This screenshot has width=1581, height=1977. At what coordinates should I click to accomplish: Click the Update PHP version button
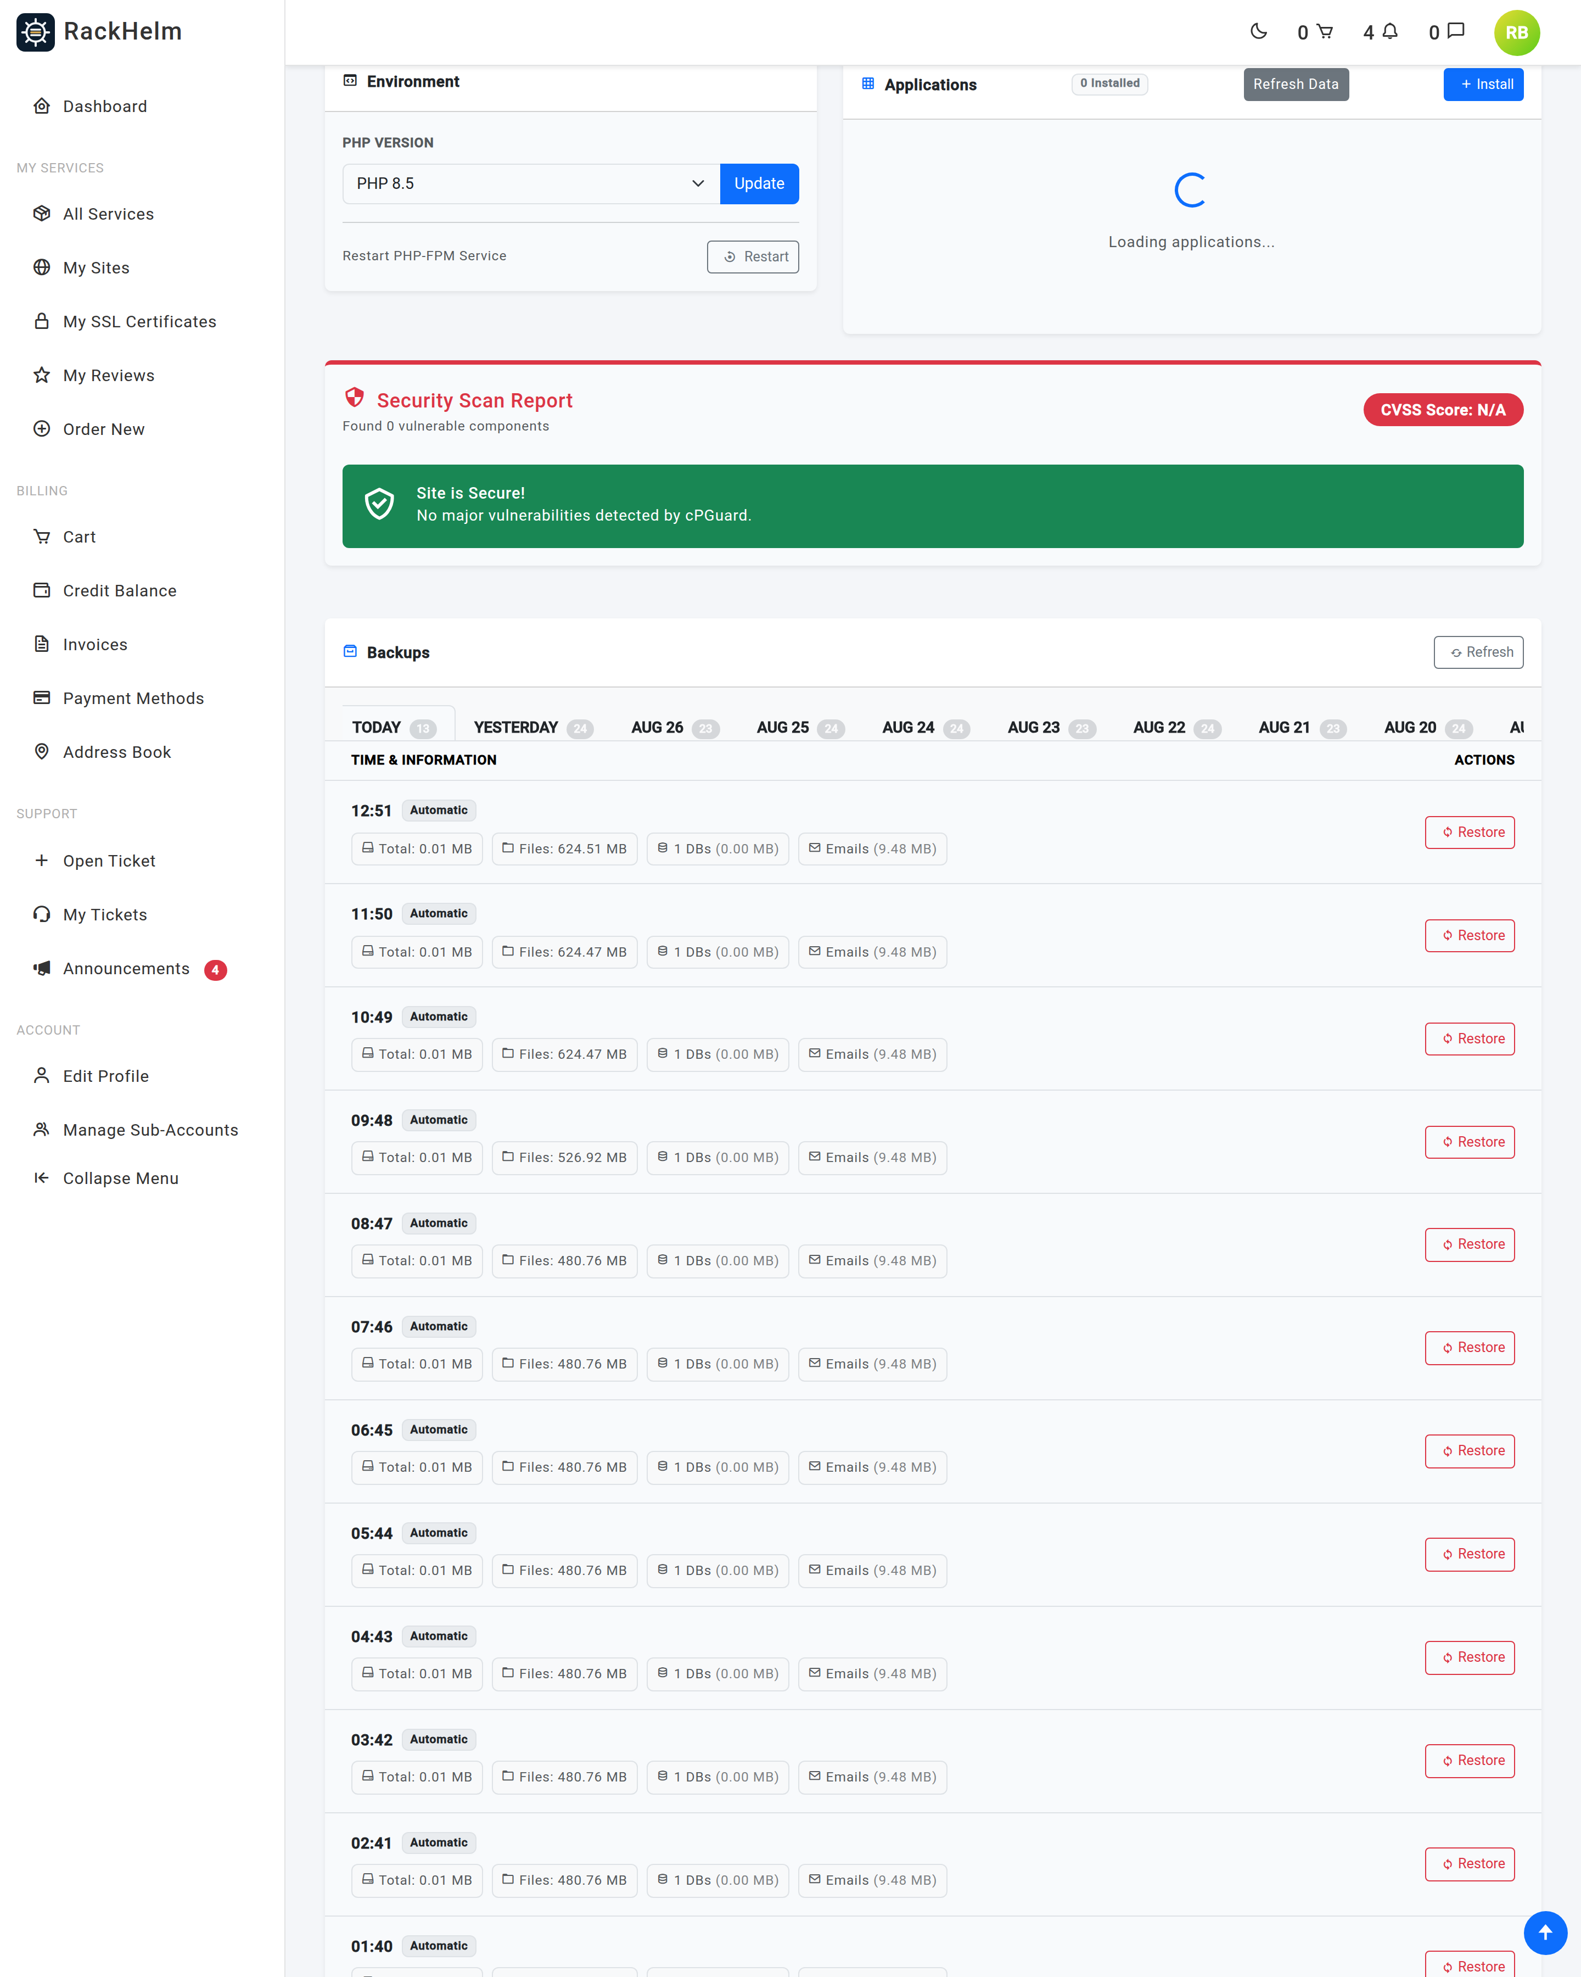[x=759, y=183]
